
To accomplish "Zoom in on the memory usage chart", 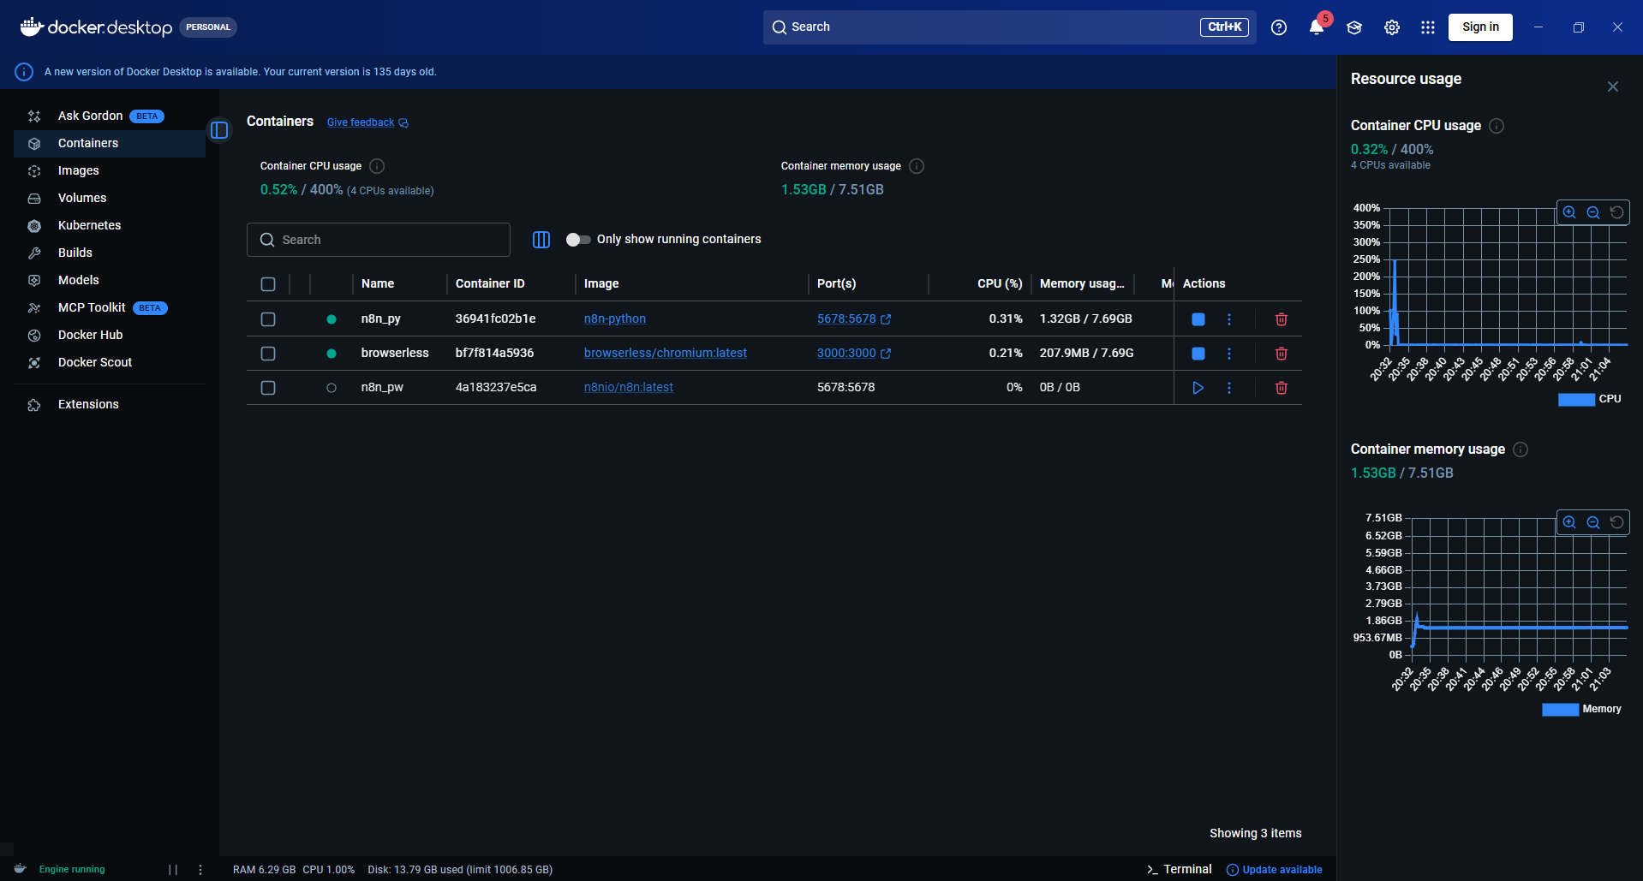I will coord(1569,522).
